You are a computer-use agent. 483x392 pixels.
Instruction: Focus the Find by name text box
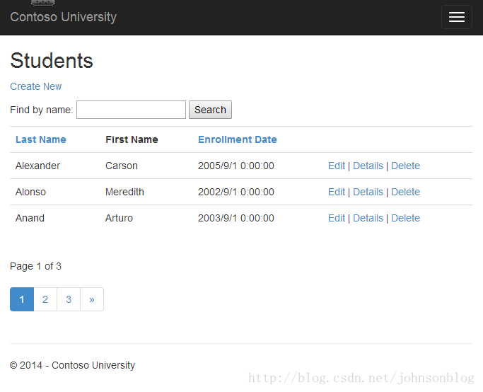[x=131, y=110]
